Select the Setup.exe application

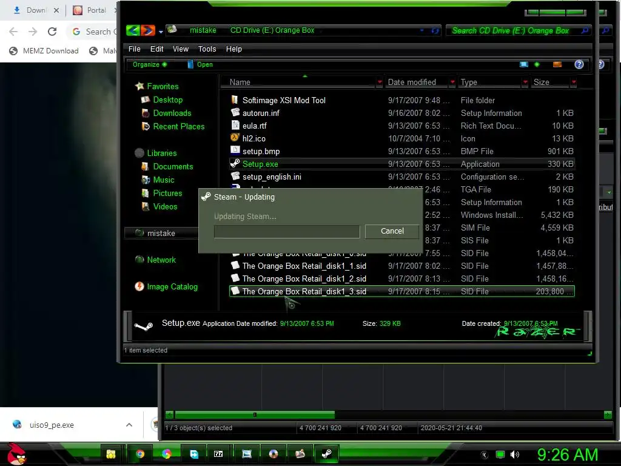(401, 164)
